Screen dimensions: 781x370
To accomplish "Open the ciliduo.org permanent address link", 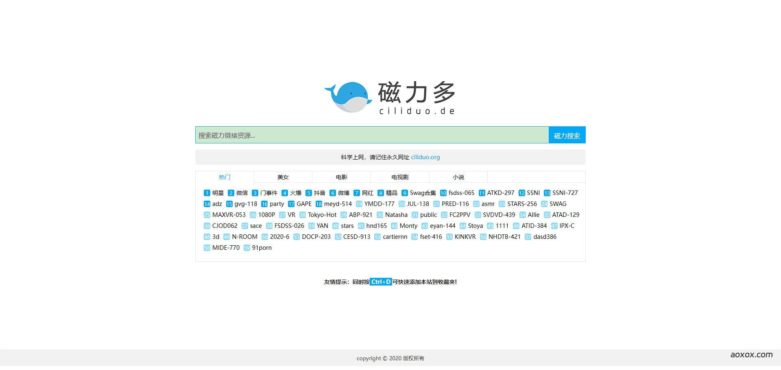I will [x=425, y=157].
